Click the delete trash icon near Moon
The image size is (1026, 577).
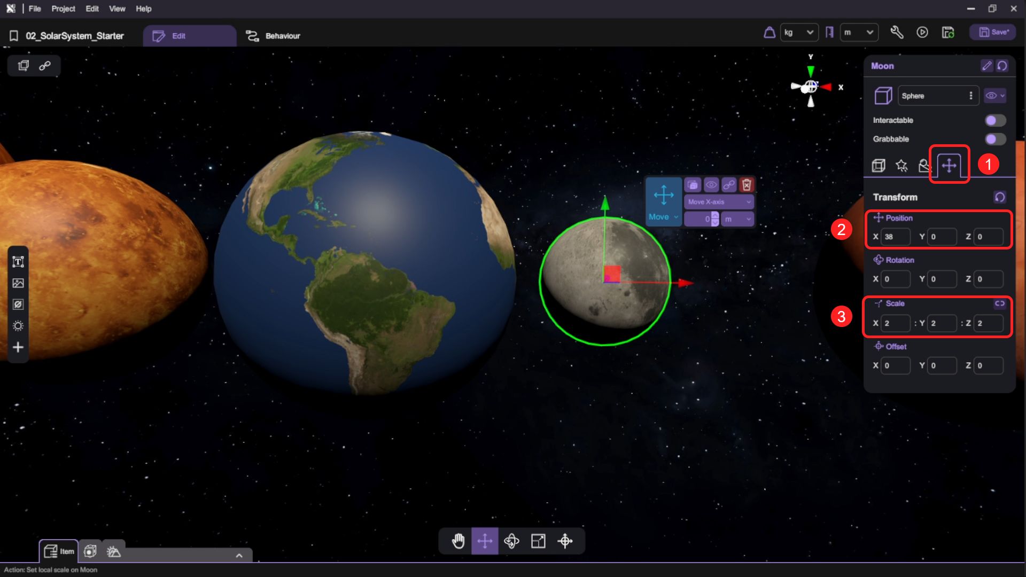coord(747,185)
